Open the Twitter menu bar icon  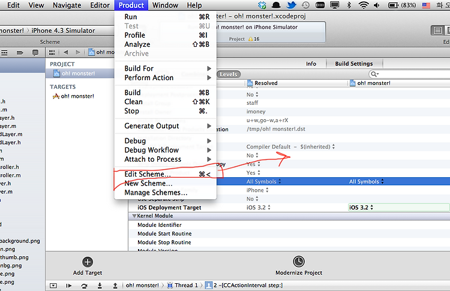point(291,5)
